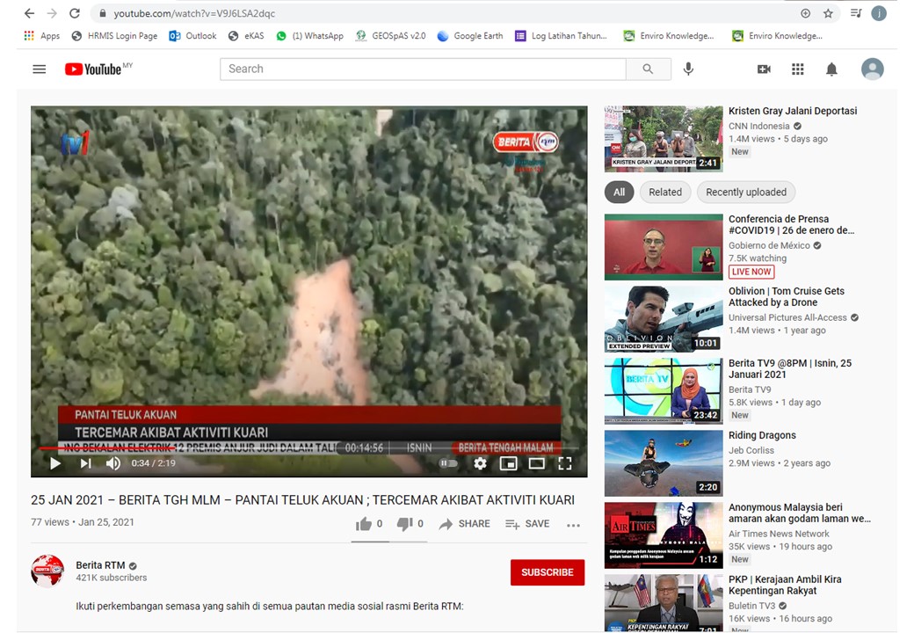Image resolution: width=914 pixels, height=633 pixels.
Task: Open Google Earth bookmark
Action: [470, 35]
